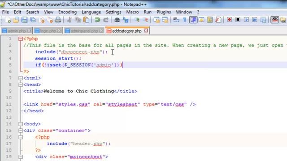Paste from clipboard toolbar icon

[86, 20]
